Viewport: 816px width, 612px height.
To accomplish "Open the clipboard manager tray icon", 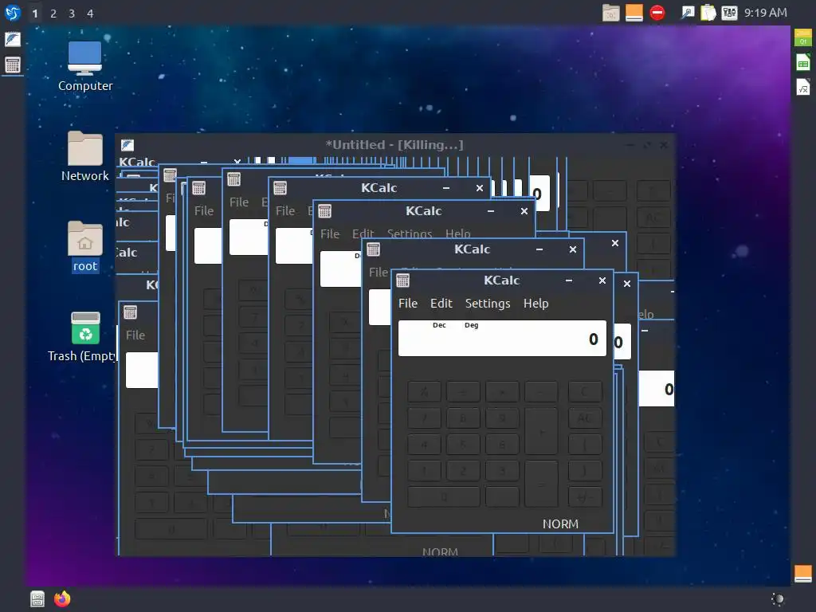I will coord(708,13).
